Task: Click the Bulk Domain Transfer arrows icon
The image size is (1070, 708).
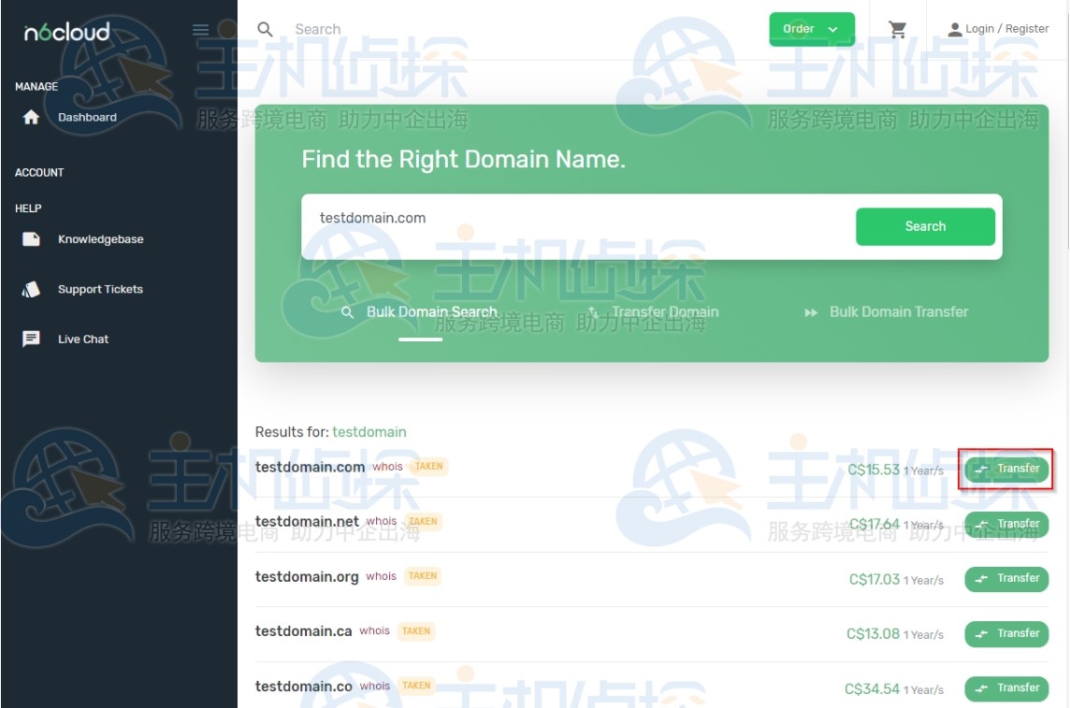Action: (x=811, y=312)
